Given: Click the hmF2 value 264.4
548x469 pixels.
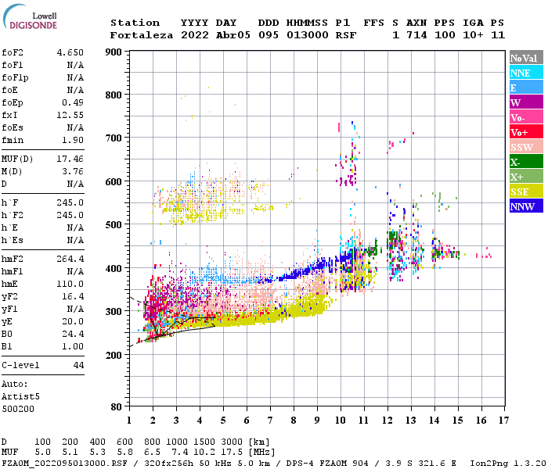Looking at the screenshot, I should tap(70, 259).
